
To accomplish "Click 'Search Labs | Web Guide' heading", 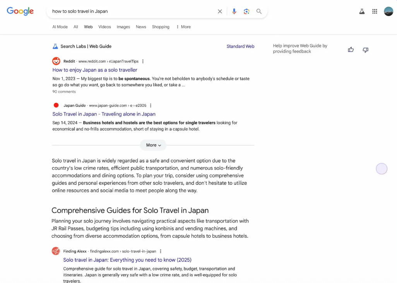I will (86, 46).
